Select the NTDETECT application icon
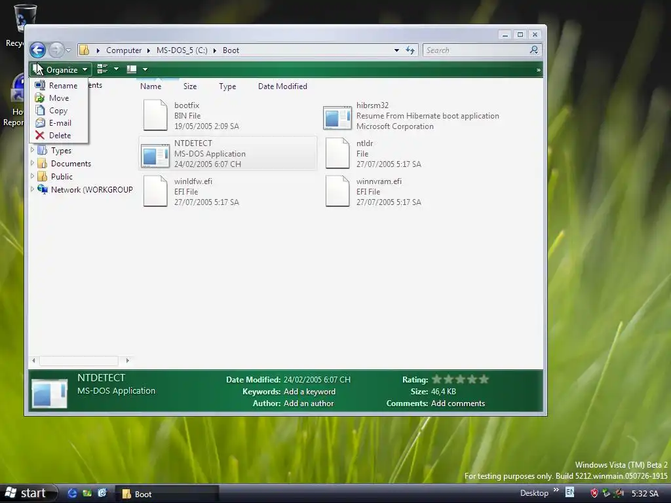Screen dimensions: 671x503 click(155, 156)
